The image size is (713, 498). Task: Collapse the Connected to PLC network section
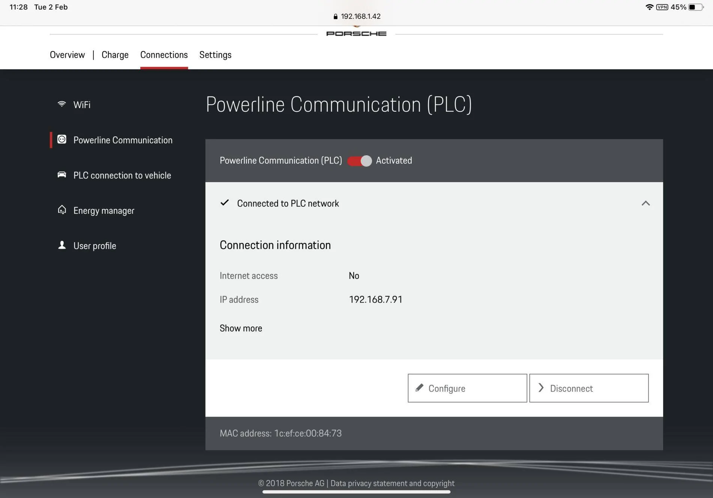tap(645, 203)
